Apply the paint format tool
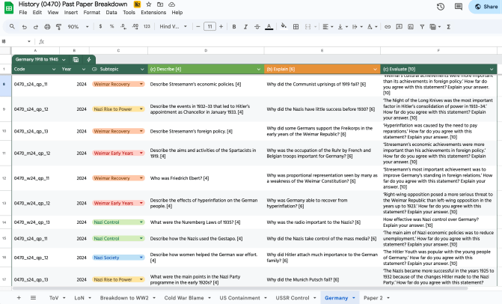Viewport: 502px width, 304px height. tap(58, 26)
